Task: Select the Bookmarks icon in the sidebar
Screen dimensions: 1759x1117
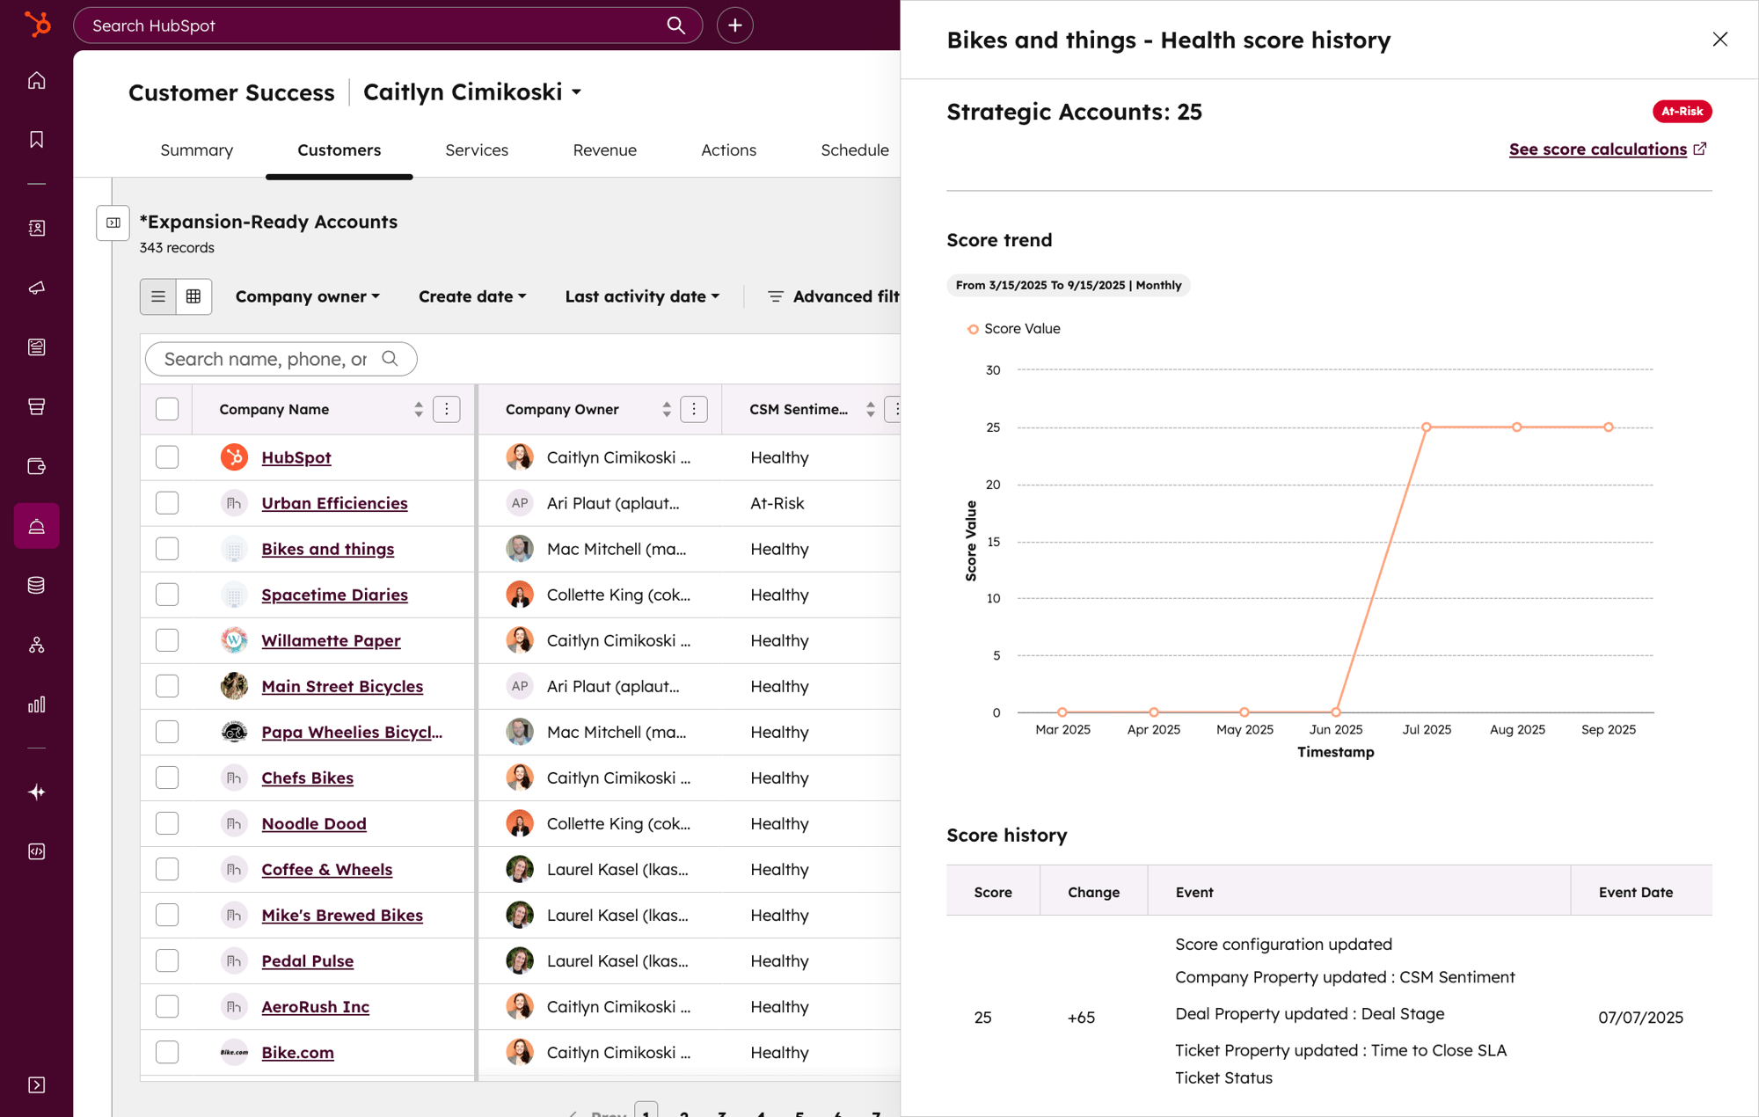Action: pyautogui.click(x=36, y=139)
